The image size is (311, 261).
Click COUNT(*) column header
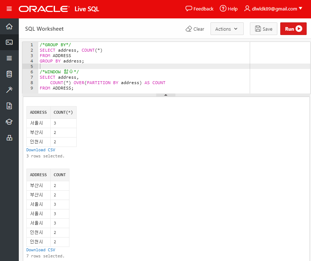63,112
